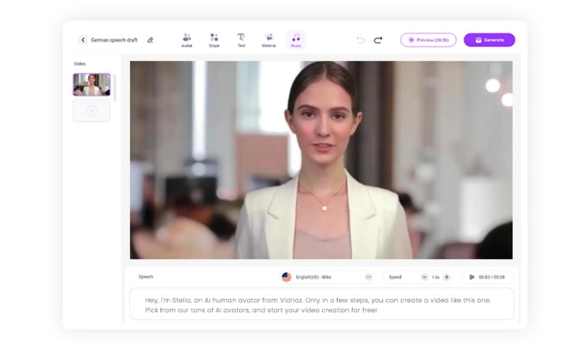Increase speech speed with plus button
The height and width of the screenshot is (352, 586).
pos(447,277)
